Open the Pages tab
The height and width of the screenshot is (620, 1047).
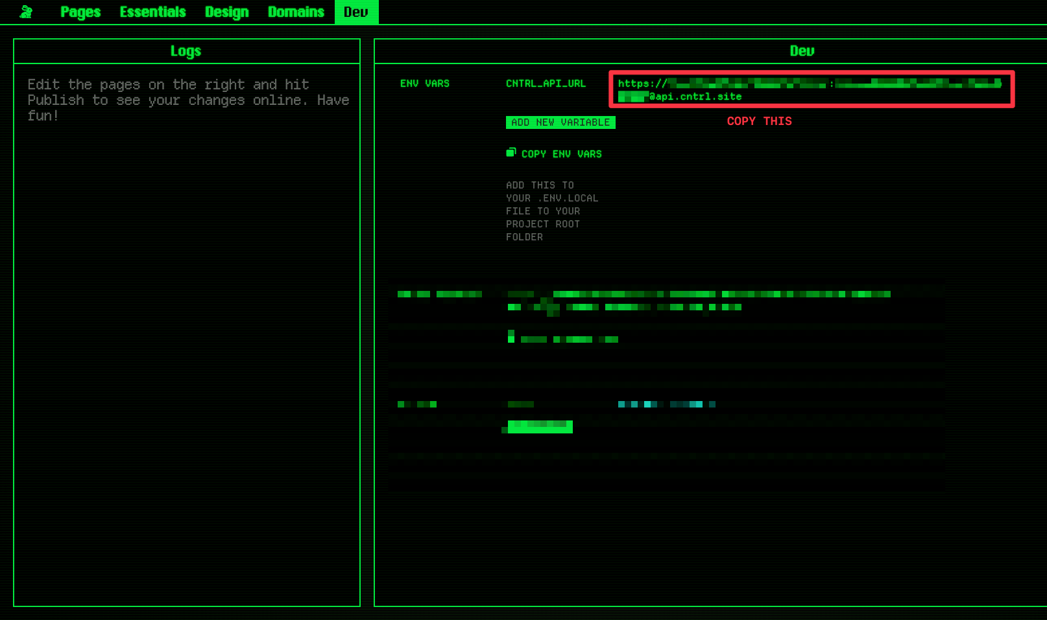point(80,12)
